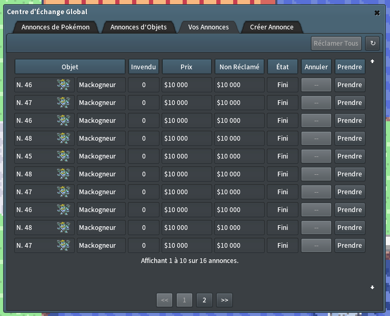Viewport: 390px width, 316px height.
Task: Click the Mackogneur sprite in the first row
Action: tap(63, 85)
